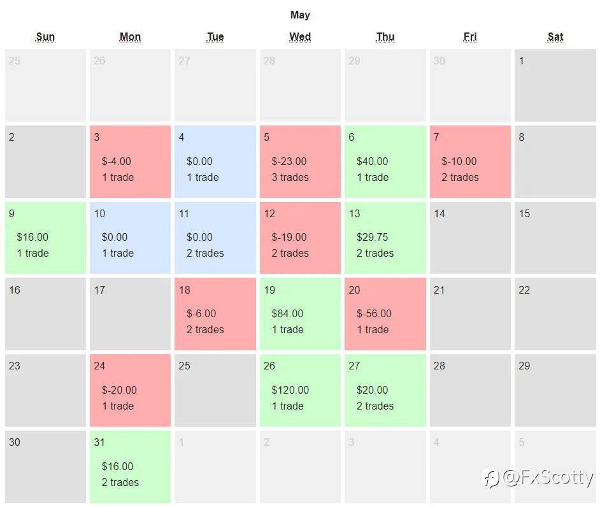Open May 13 cell with $29.75
The image size is (600, 507).
385,238
